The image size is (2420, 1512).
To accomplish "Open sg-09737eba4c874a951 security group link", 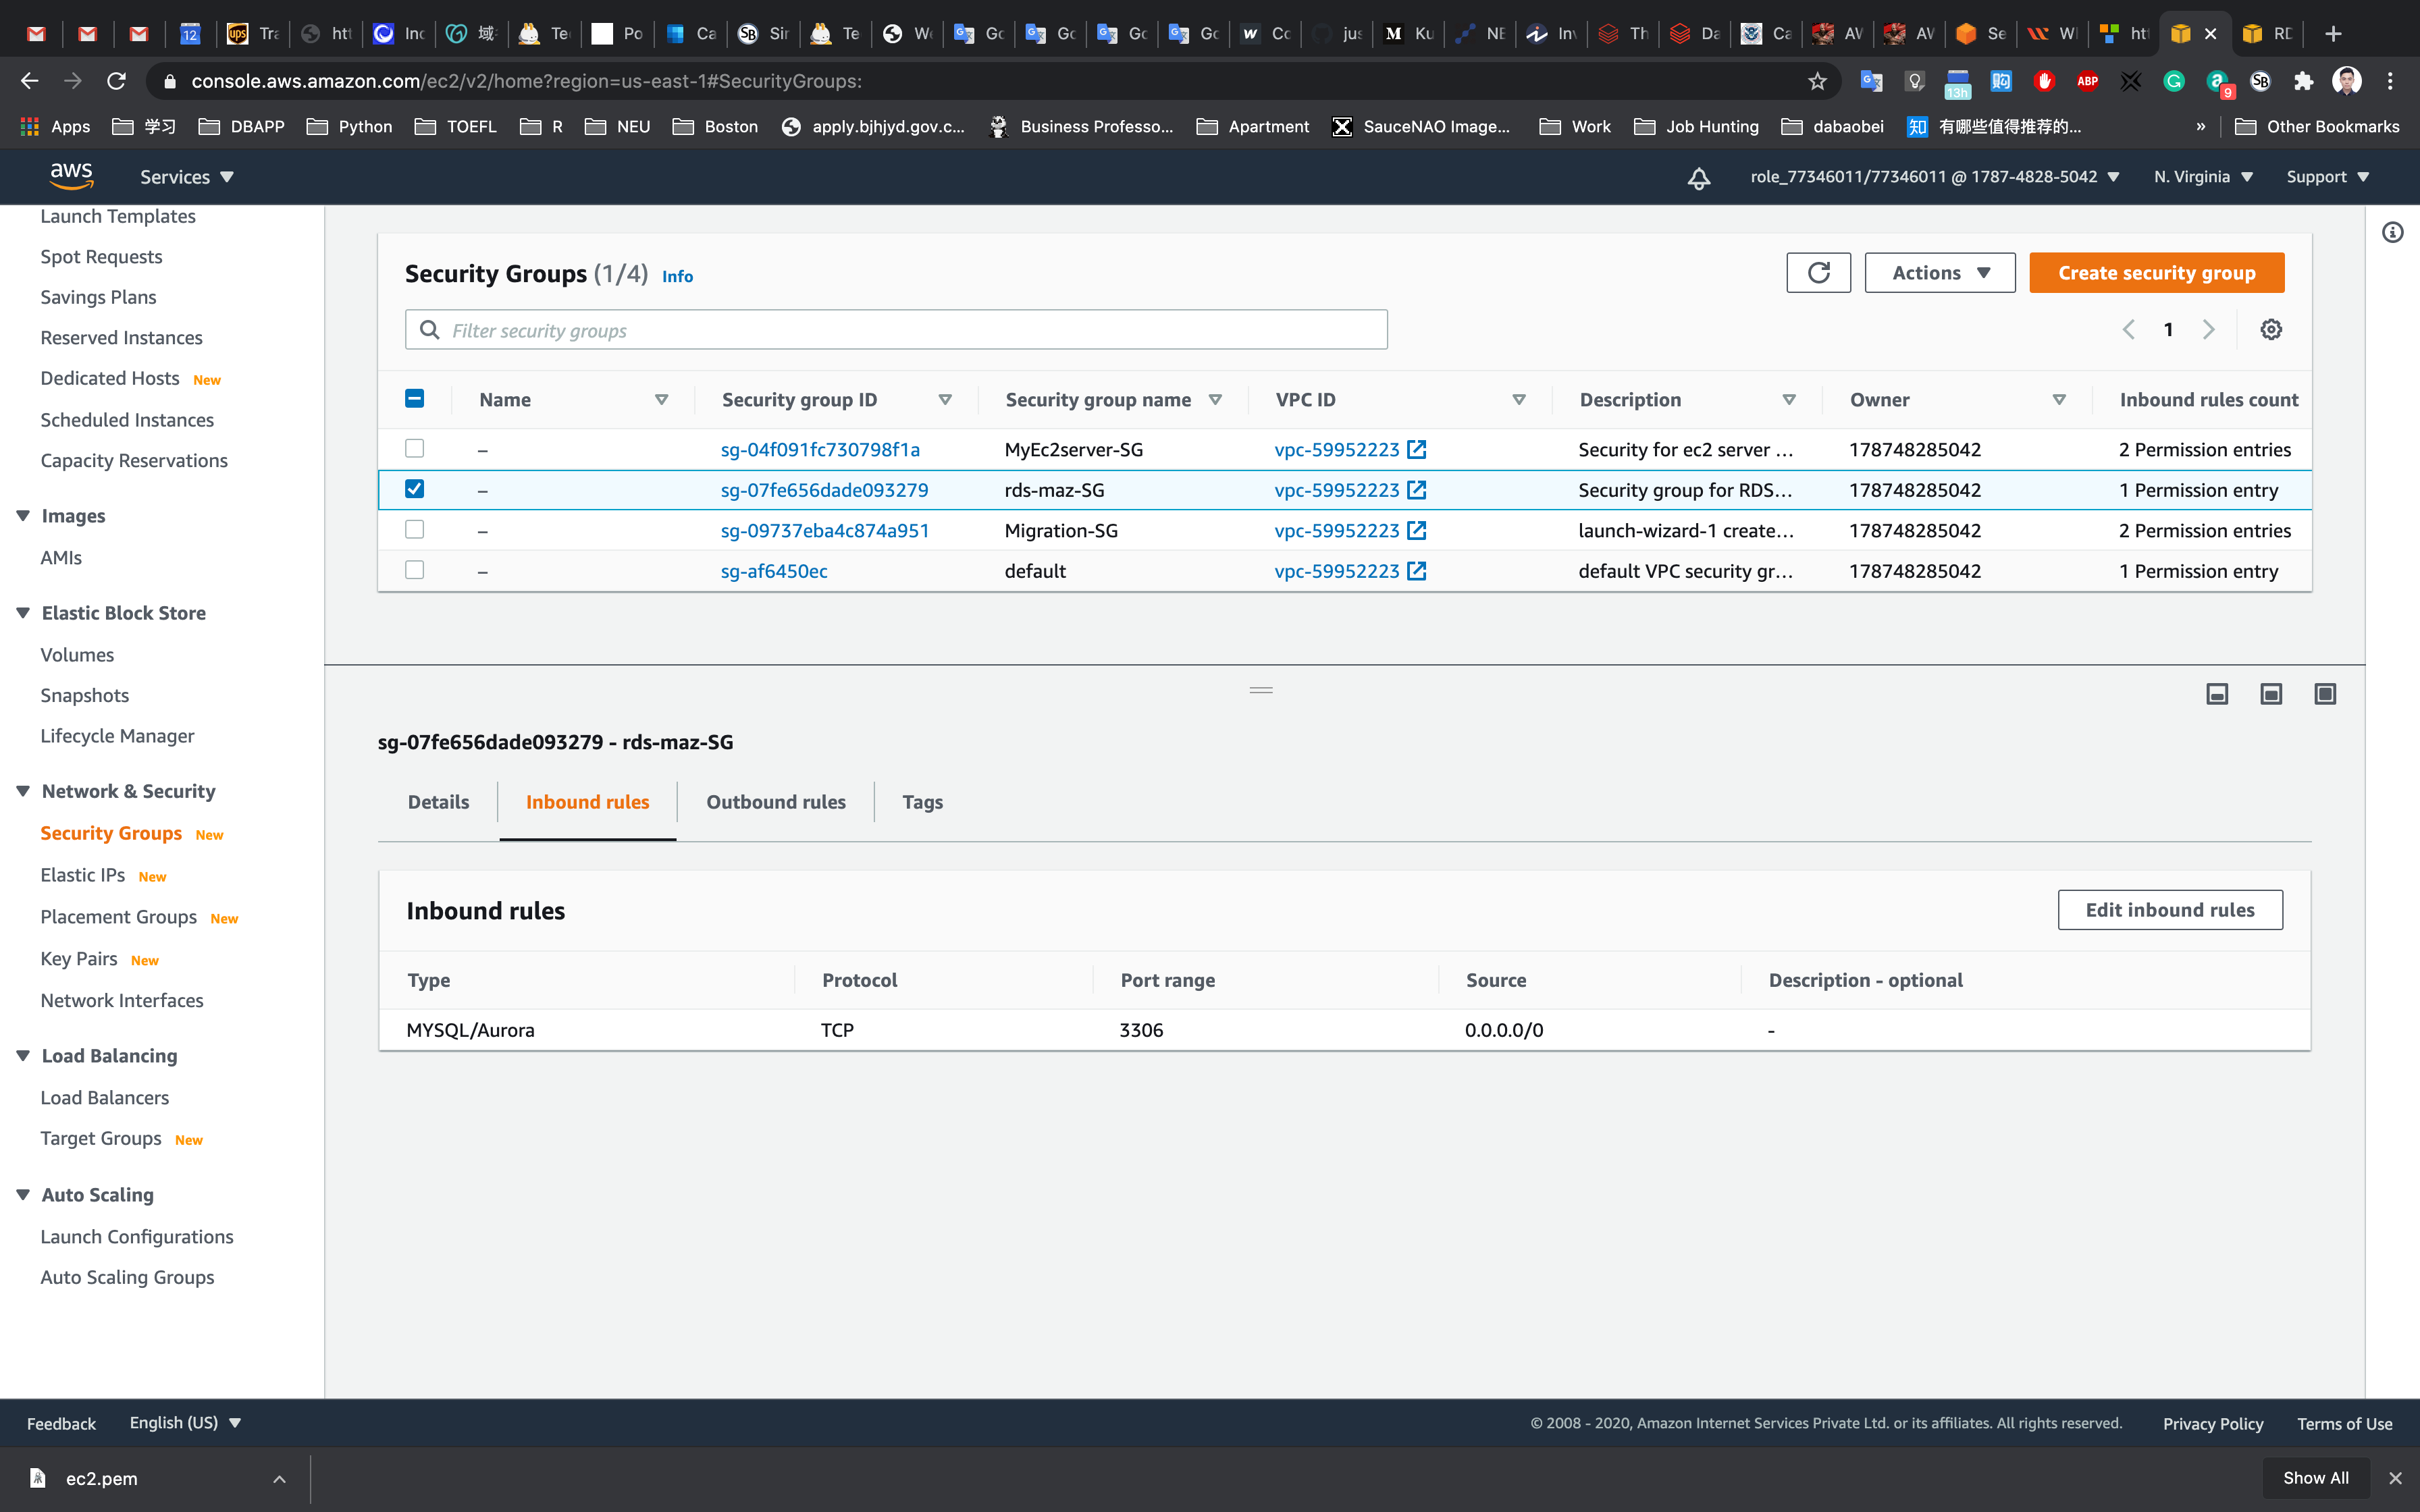I will click(x=825, y=531).
